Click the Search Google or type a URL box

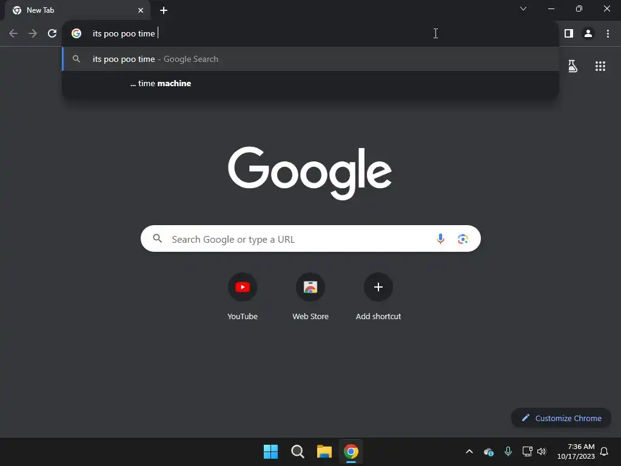(310, 238)
